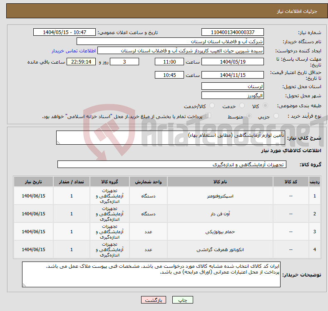Click the تعداد / مقدار column header
Viewport: 328px width, 311px height.
tap(72, 182)
